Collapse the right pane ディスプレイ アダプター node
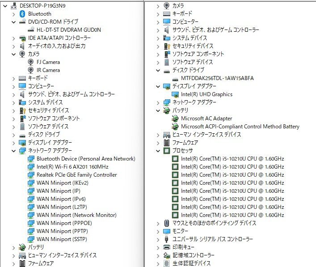 (x=158, y=86)
